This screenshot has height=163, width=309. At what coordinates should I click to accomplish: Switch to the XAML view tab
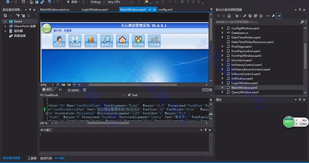point(73,90)
